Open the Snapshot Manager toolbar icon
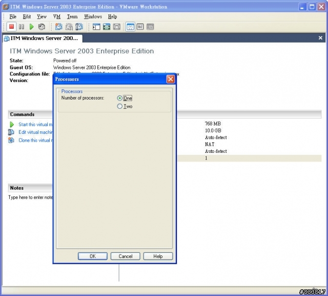The height and width of the screenshot is (296, 328). [79, 27]
